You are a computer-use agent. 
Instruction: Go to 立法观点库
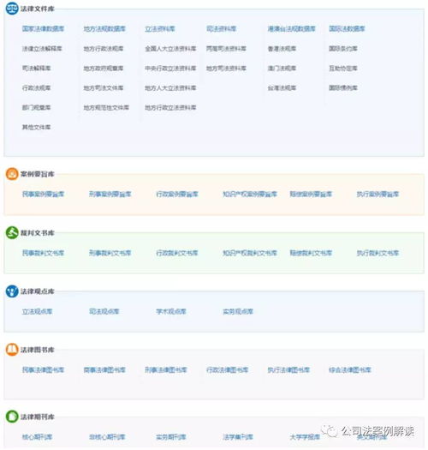37,311
